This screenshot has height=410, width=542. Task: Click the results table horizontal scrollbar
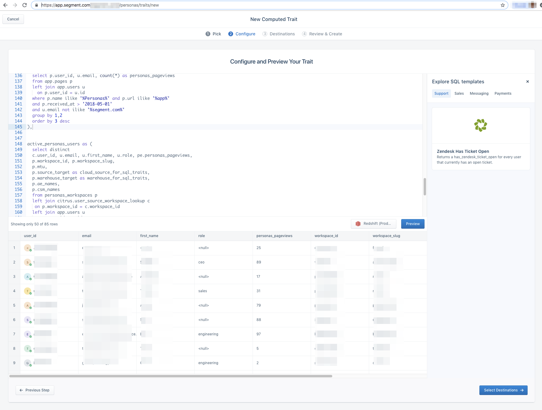pos(171,376)
